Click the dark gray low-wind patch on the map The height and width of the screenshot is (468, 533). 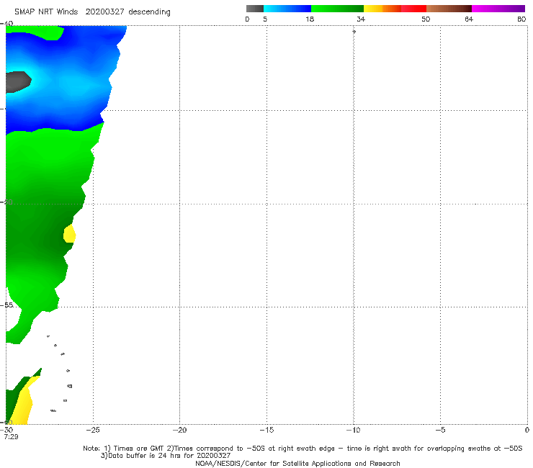[x=18, y=81]
